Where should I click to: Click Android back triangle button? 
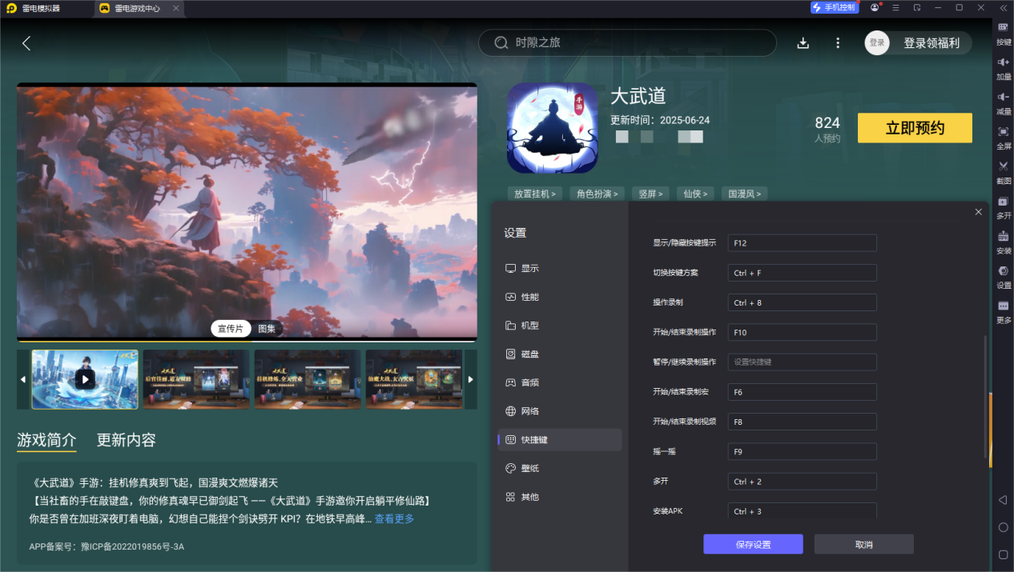1003,500
